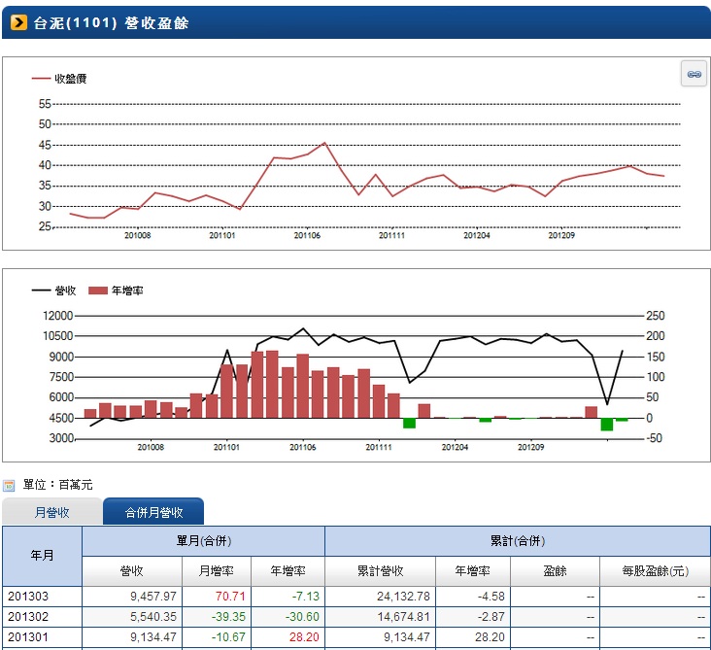The image size is (711, 650).
Task: Click monthly growth value -39.35
Action: coord(228,616)
